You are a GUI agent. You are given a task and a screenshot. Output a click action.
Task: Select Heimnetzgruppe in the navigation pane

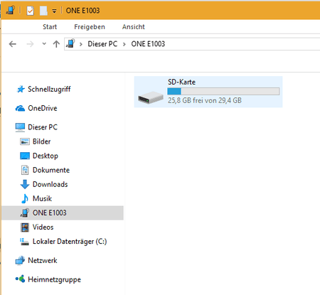54,279
